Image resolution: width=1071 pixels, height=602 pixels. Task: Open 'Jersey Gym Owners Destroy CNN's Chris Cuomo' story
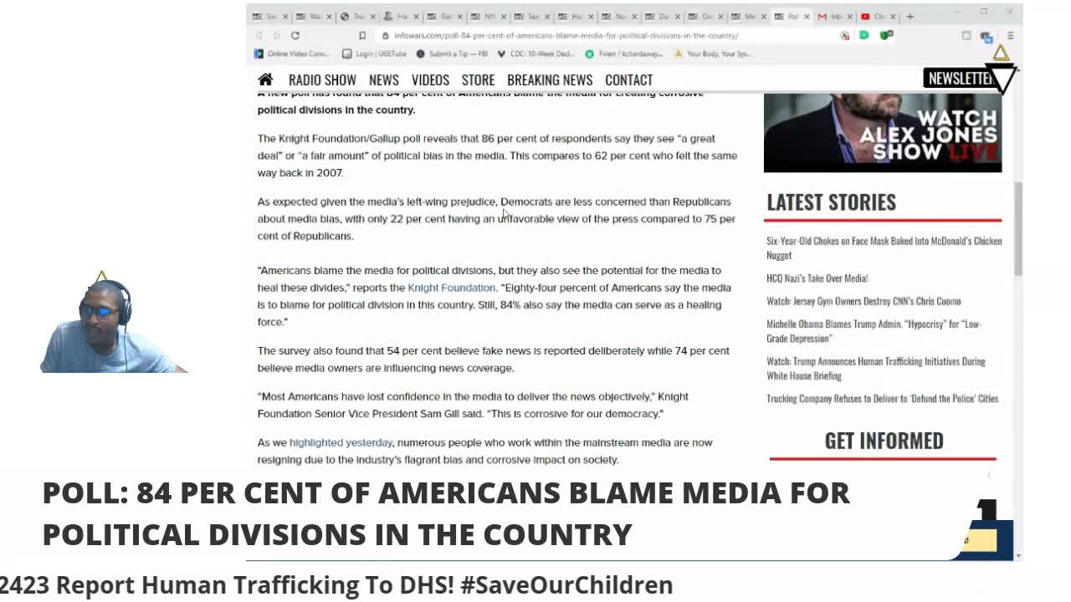click(863, 301)
